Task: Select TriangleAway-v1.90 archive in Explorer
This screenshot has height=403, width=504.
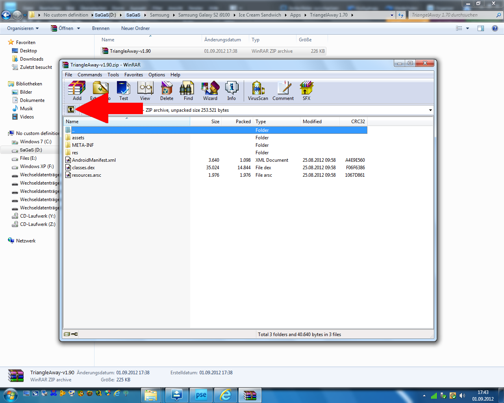Action: tap(213, 51)
